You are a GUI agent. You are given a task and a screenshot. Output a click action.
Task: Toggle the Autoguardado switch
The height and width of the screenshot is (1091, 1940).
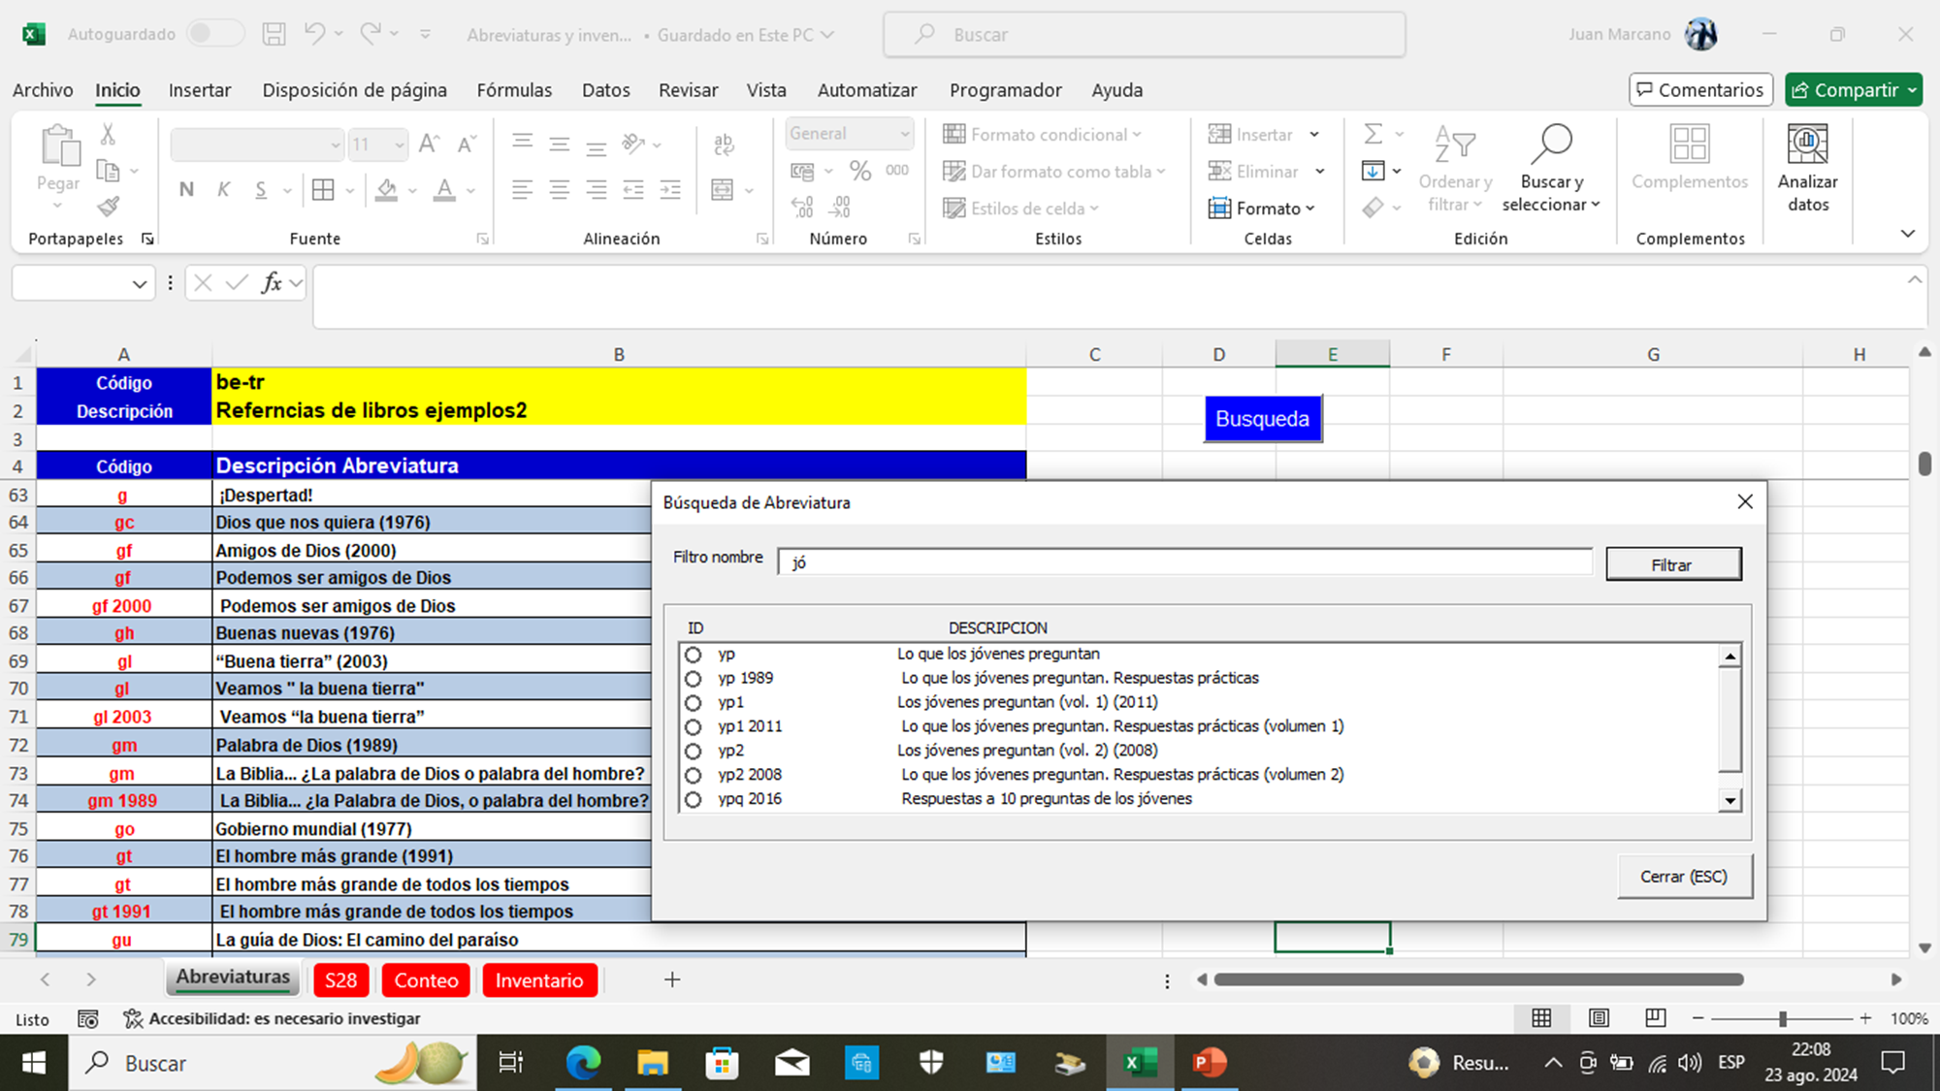(214, 34)
